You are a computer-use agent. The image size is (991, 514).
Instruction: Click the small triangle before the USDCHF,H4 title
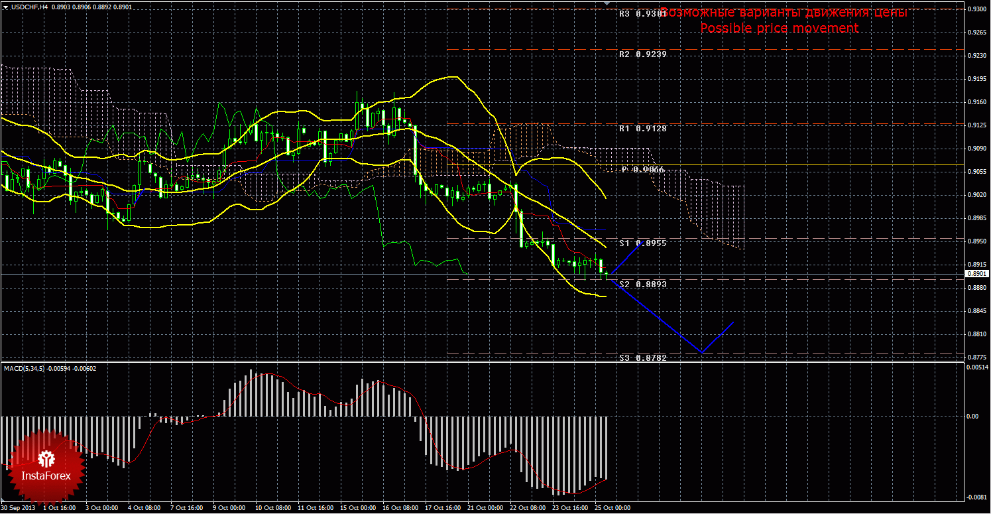[5, 7]
